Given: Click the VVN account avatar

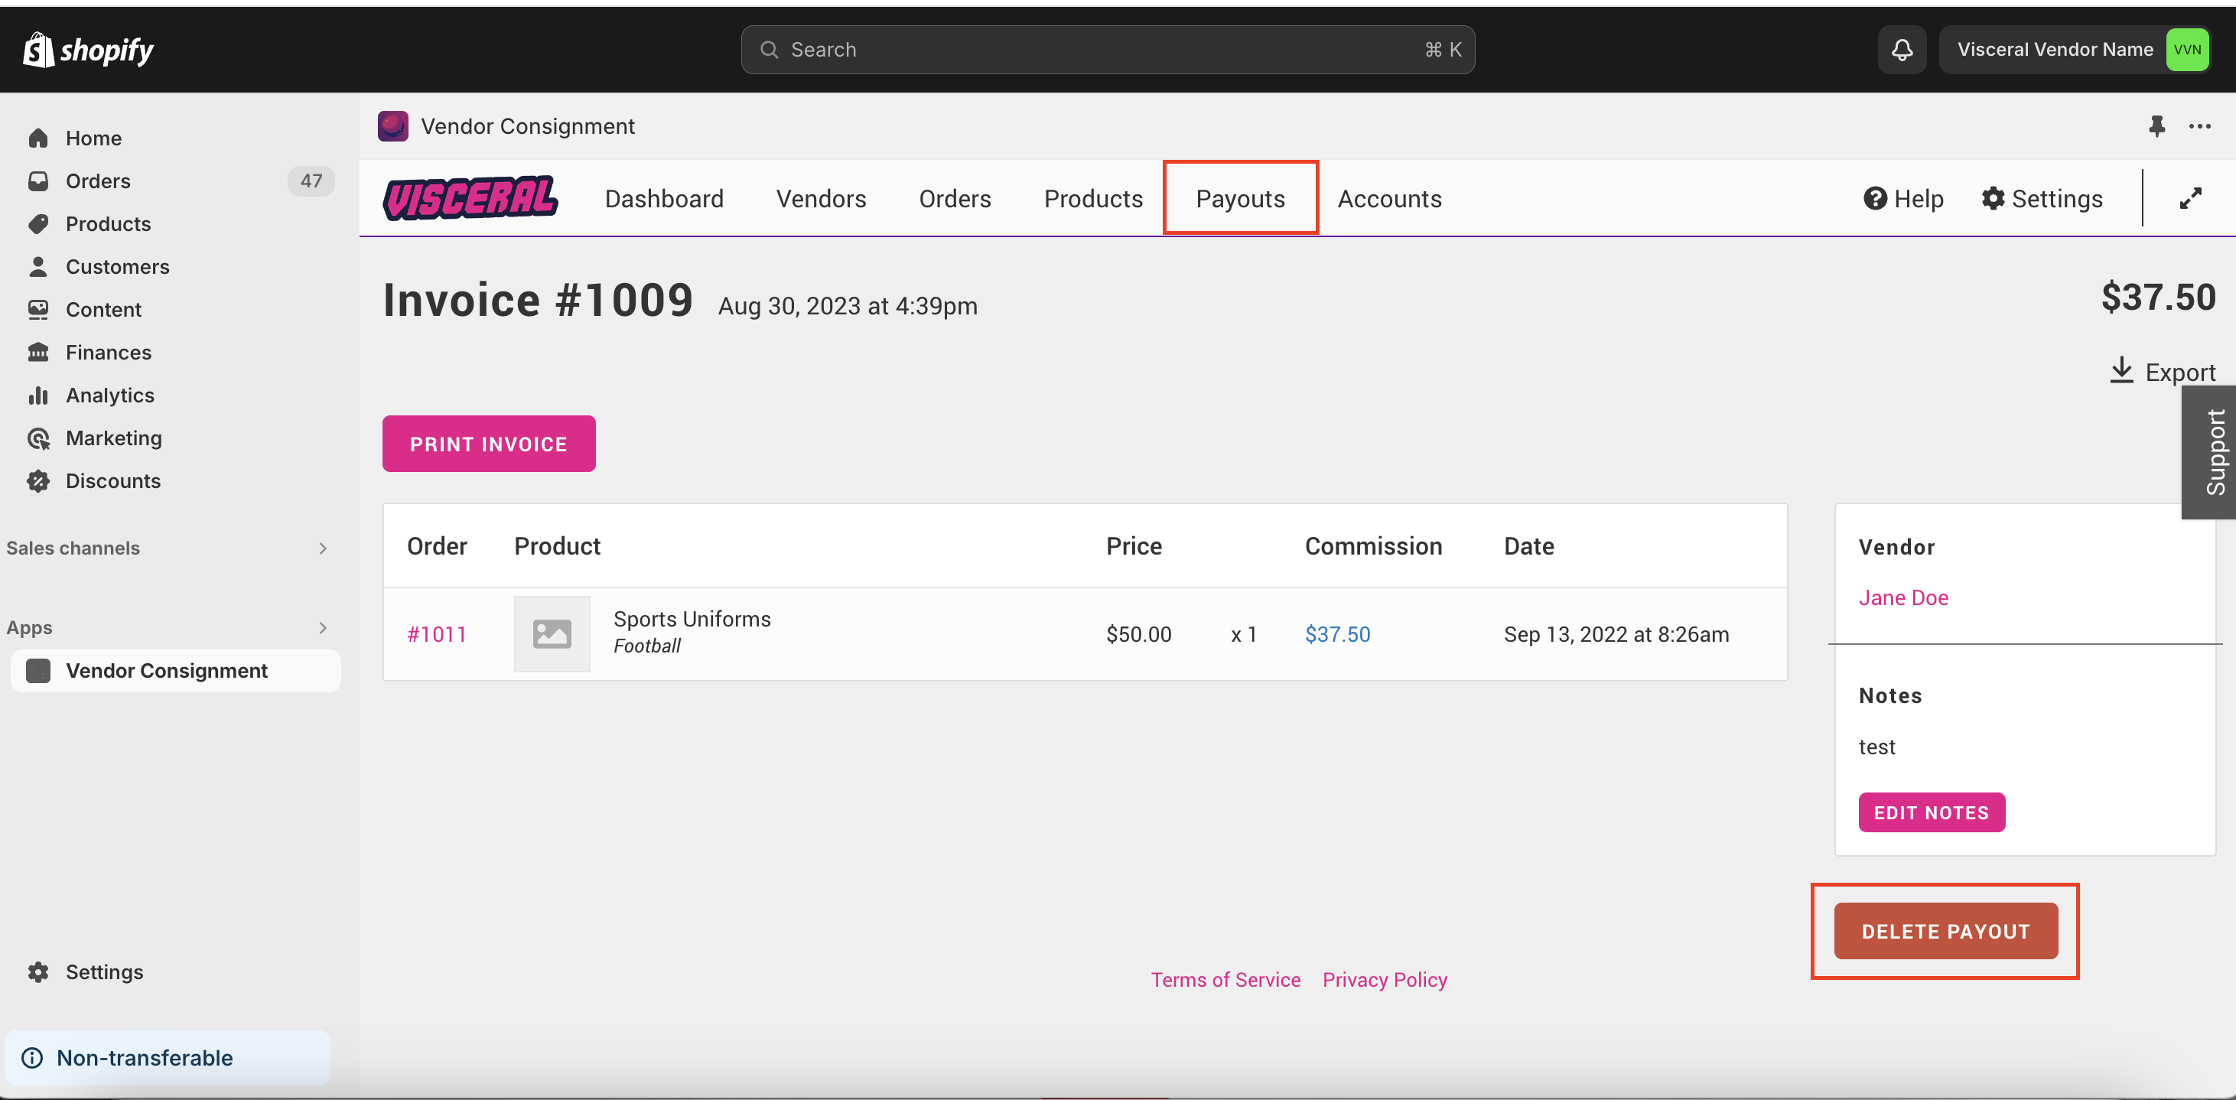Looking at the screenshot, I should click(x=2186, y=50).
